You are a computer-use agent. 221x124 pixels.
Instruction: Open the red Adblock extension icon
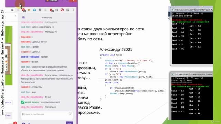tap(23, 10)
